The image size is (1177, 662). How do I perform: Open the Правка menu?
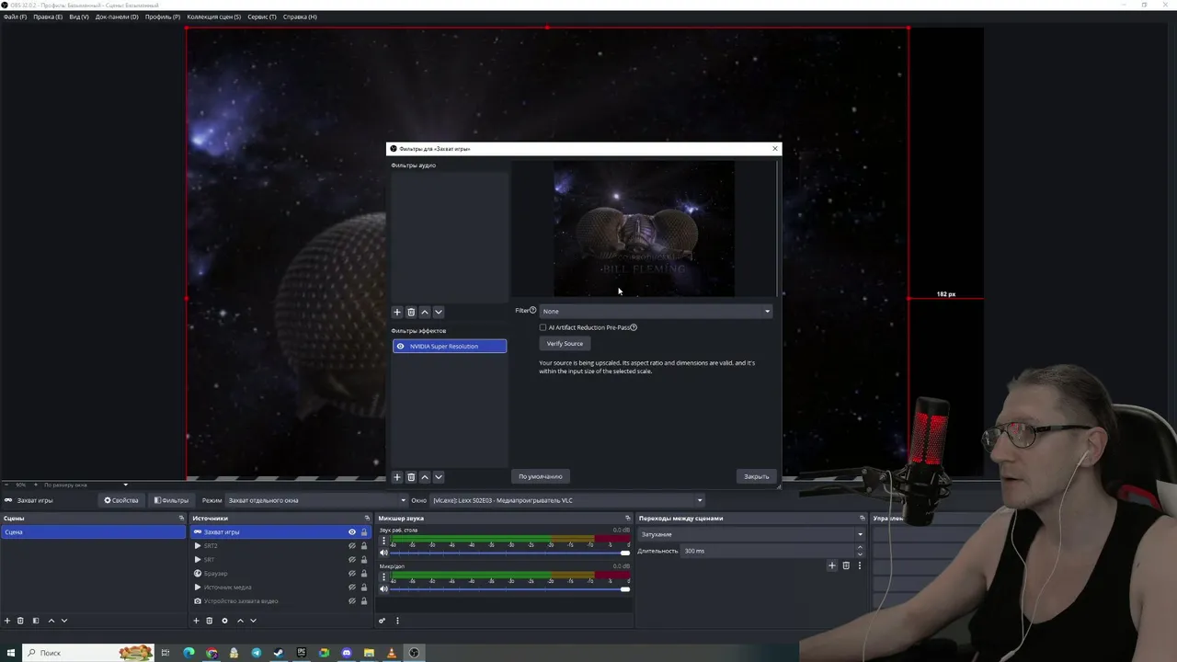pos(48,17)
